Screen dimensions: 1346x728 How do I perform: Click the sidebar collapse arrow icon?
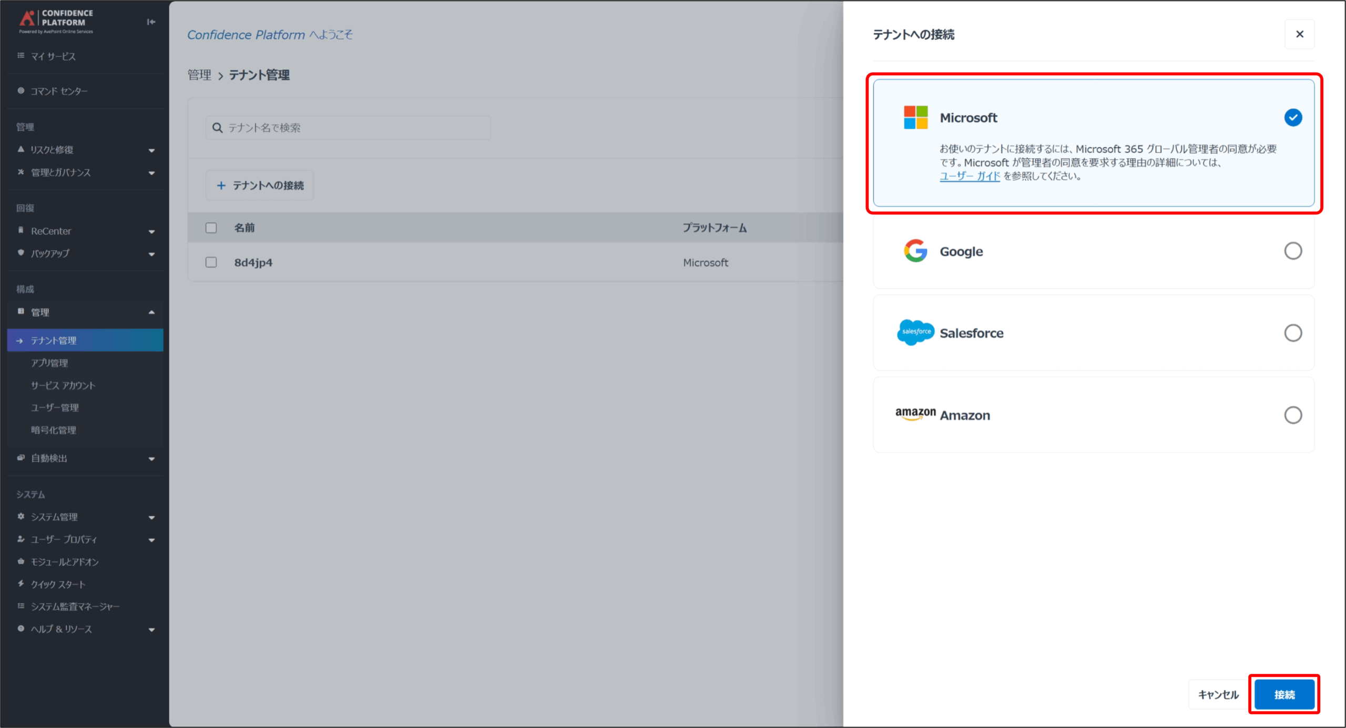click(x=151, y=22)
